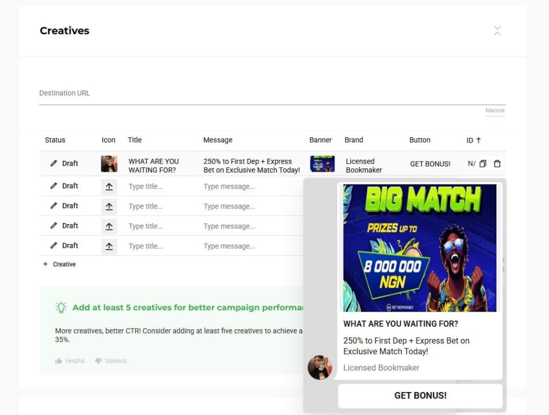549x415 pixels.
Task: Upload icon for the third Draft row
Action: click(x=109, y=206)
